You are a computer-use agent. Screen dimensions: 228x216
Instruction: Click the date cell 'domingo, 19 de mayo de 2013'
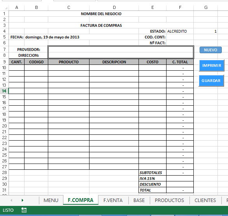point(53,37)
